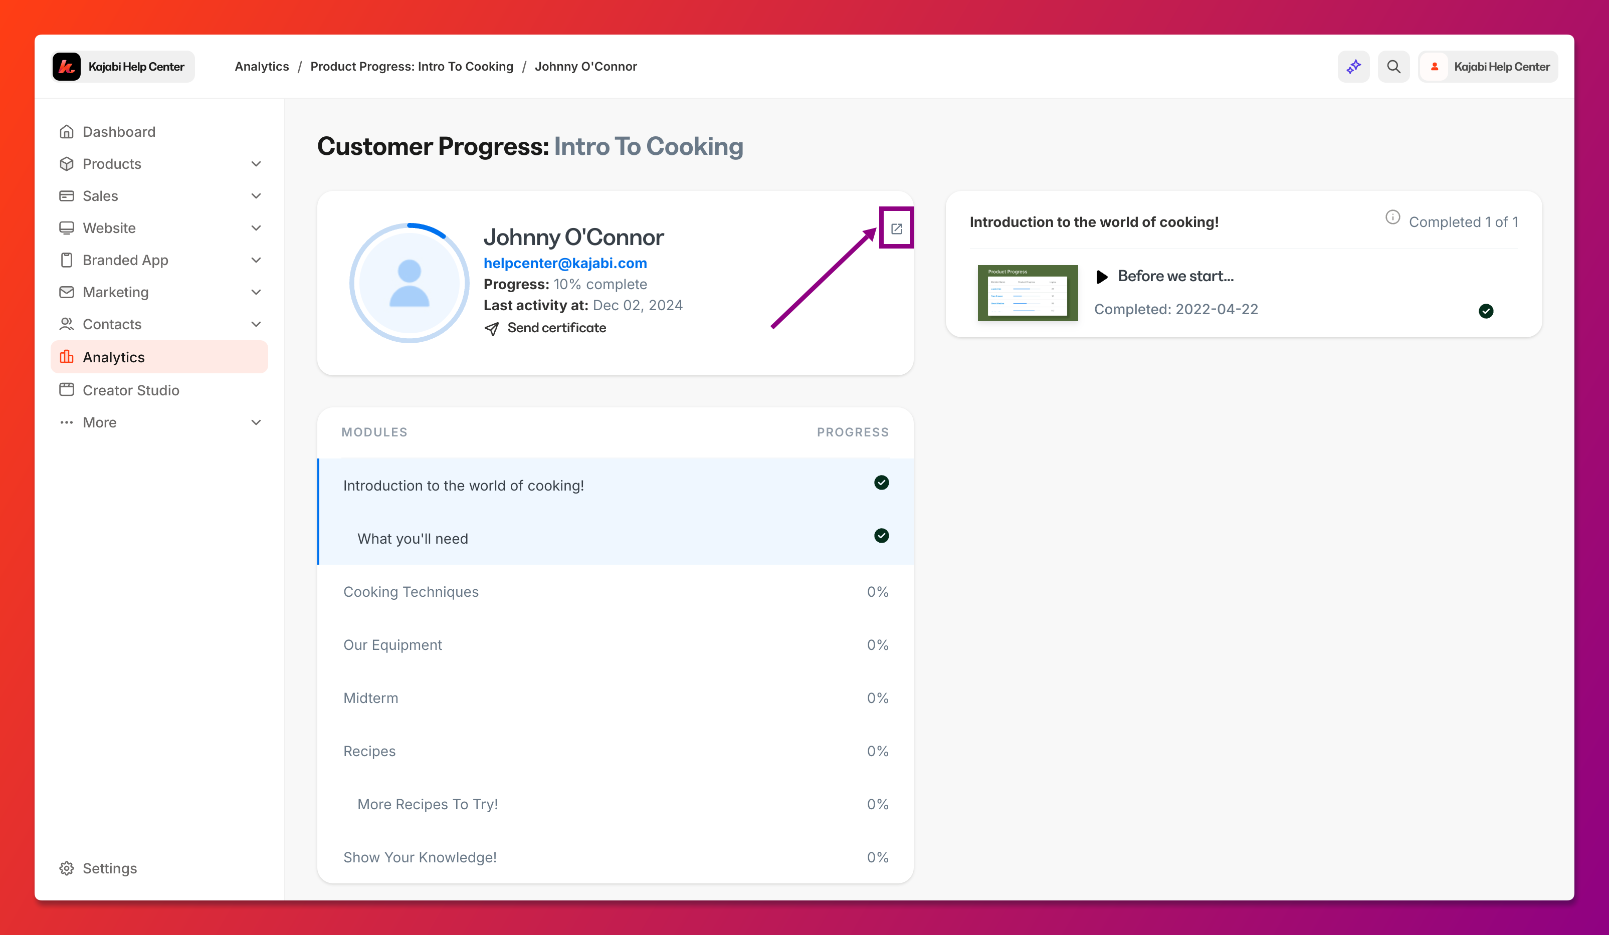This screenshot has height=935, width=1609.
Task: Click checkmark on Before we start lesson
Action: click(1485, 311)
